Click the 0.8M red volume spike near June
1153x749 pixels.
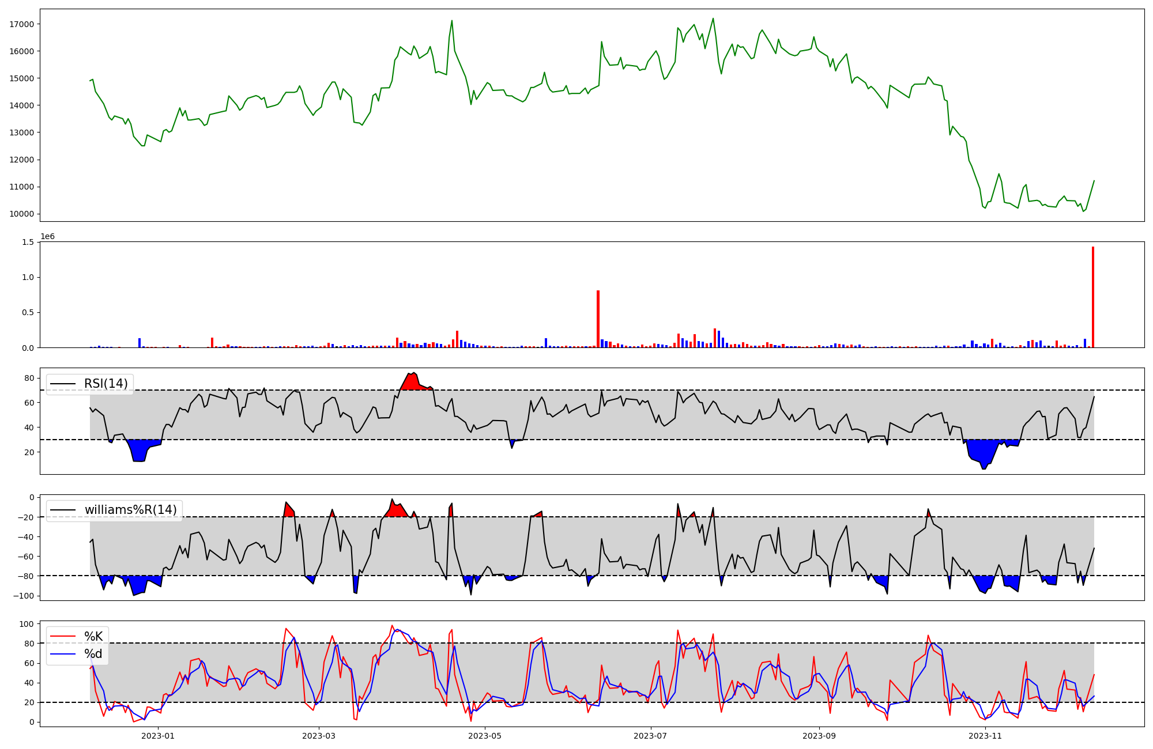598,320
